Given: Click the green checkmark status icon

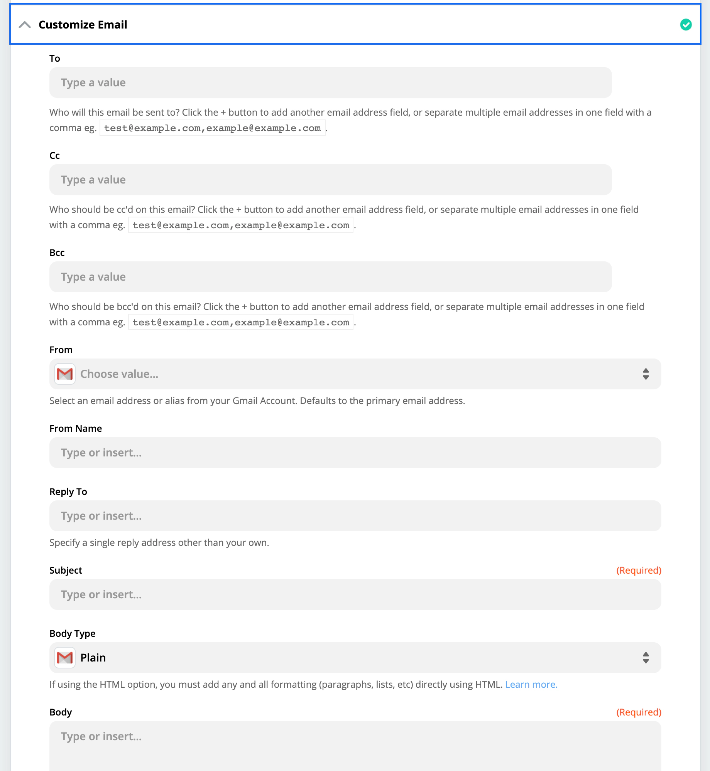Looking at the screenshot, I should coord(686,25).
